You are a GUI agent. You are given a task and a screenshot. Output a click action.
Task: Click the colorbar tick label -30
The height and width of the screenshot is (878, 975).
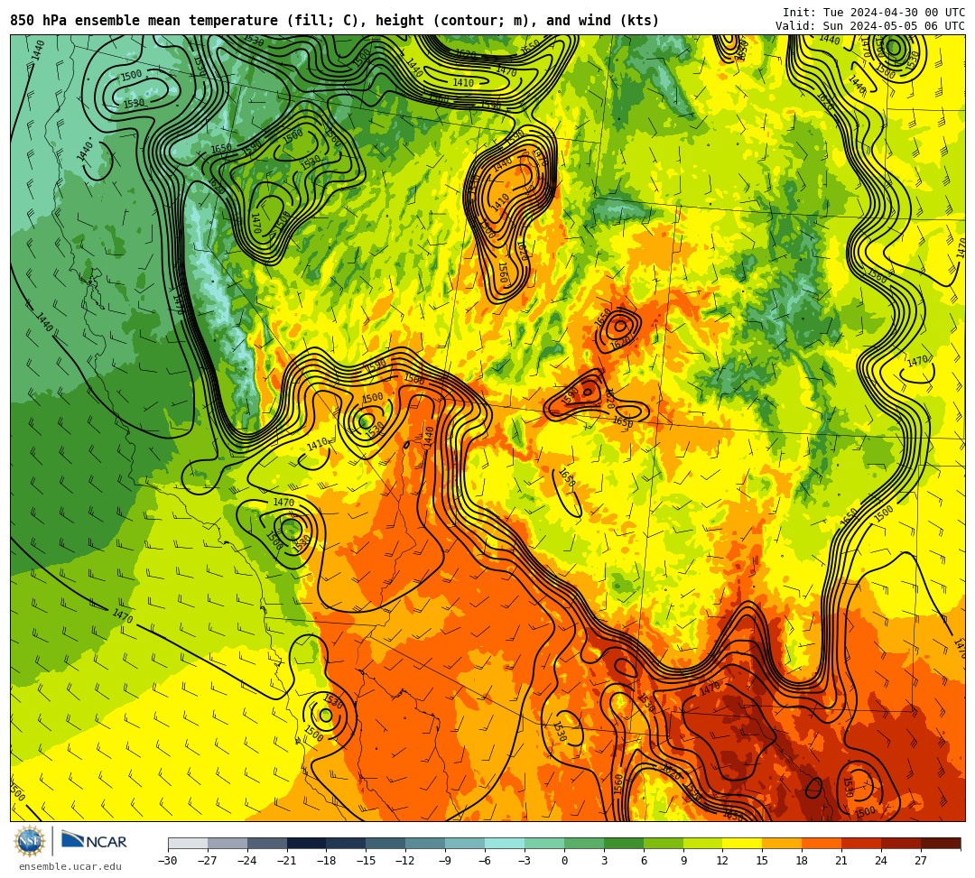(168, 861)
